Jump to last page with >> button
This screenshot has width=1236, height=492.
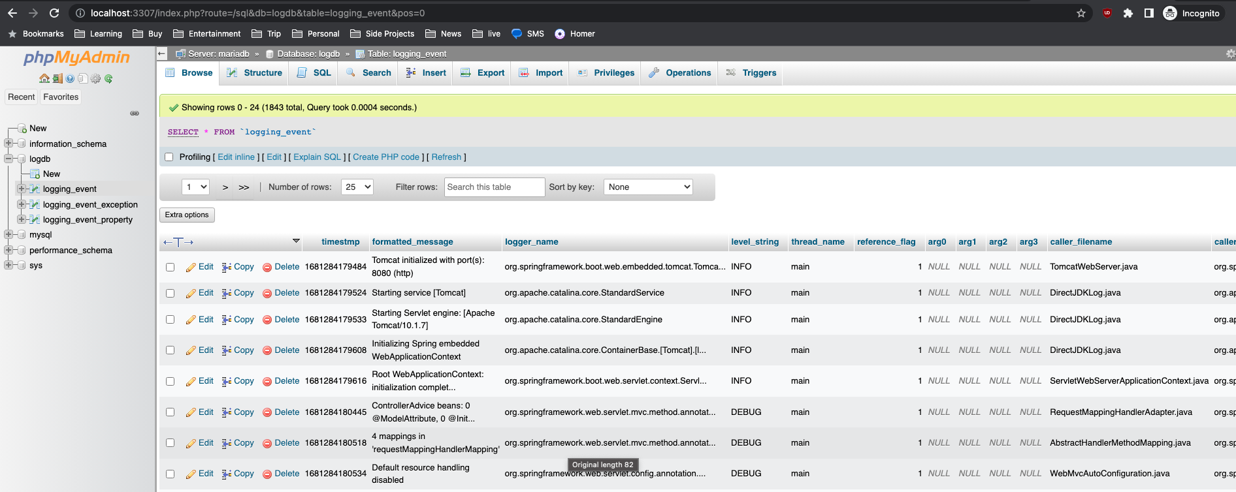click(x=244, y=187)
